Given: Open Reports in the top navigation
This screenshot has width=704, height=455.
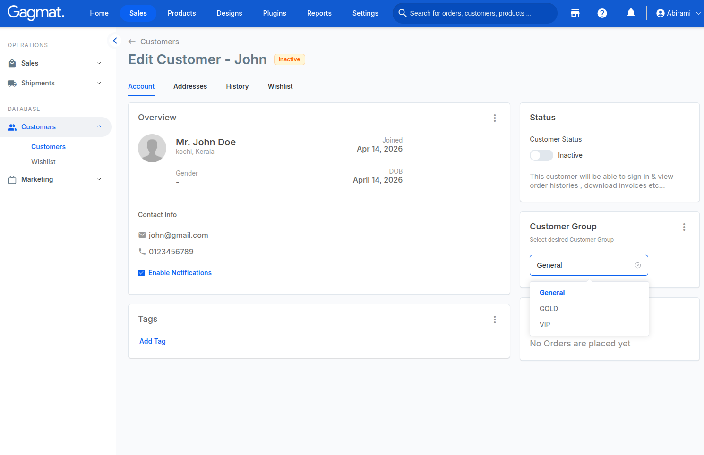Looking at the screenshot, I should pos(319,13).
